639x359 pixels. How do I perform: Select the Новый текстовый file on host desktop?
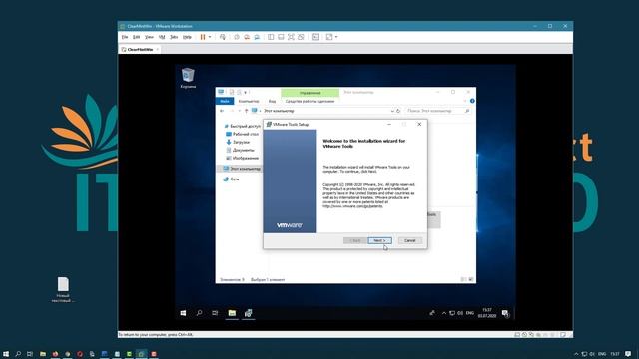click(x=63, y=290)
